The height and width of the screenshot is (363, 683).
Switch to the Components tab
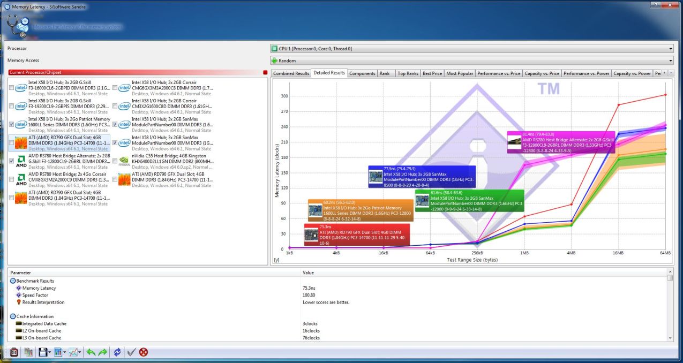tap(362, 73)
